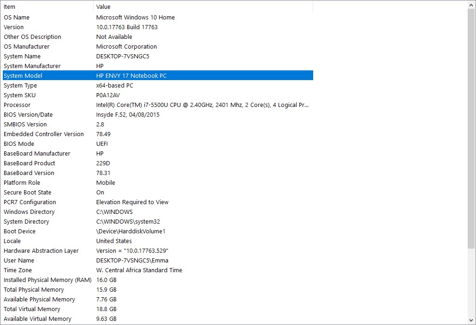
Task: Click the Intel Core i7-5500U processor value
Action: pyautogui.click(x=203, y=105)
